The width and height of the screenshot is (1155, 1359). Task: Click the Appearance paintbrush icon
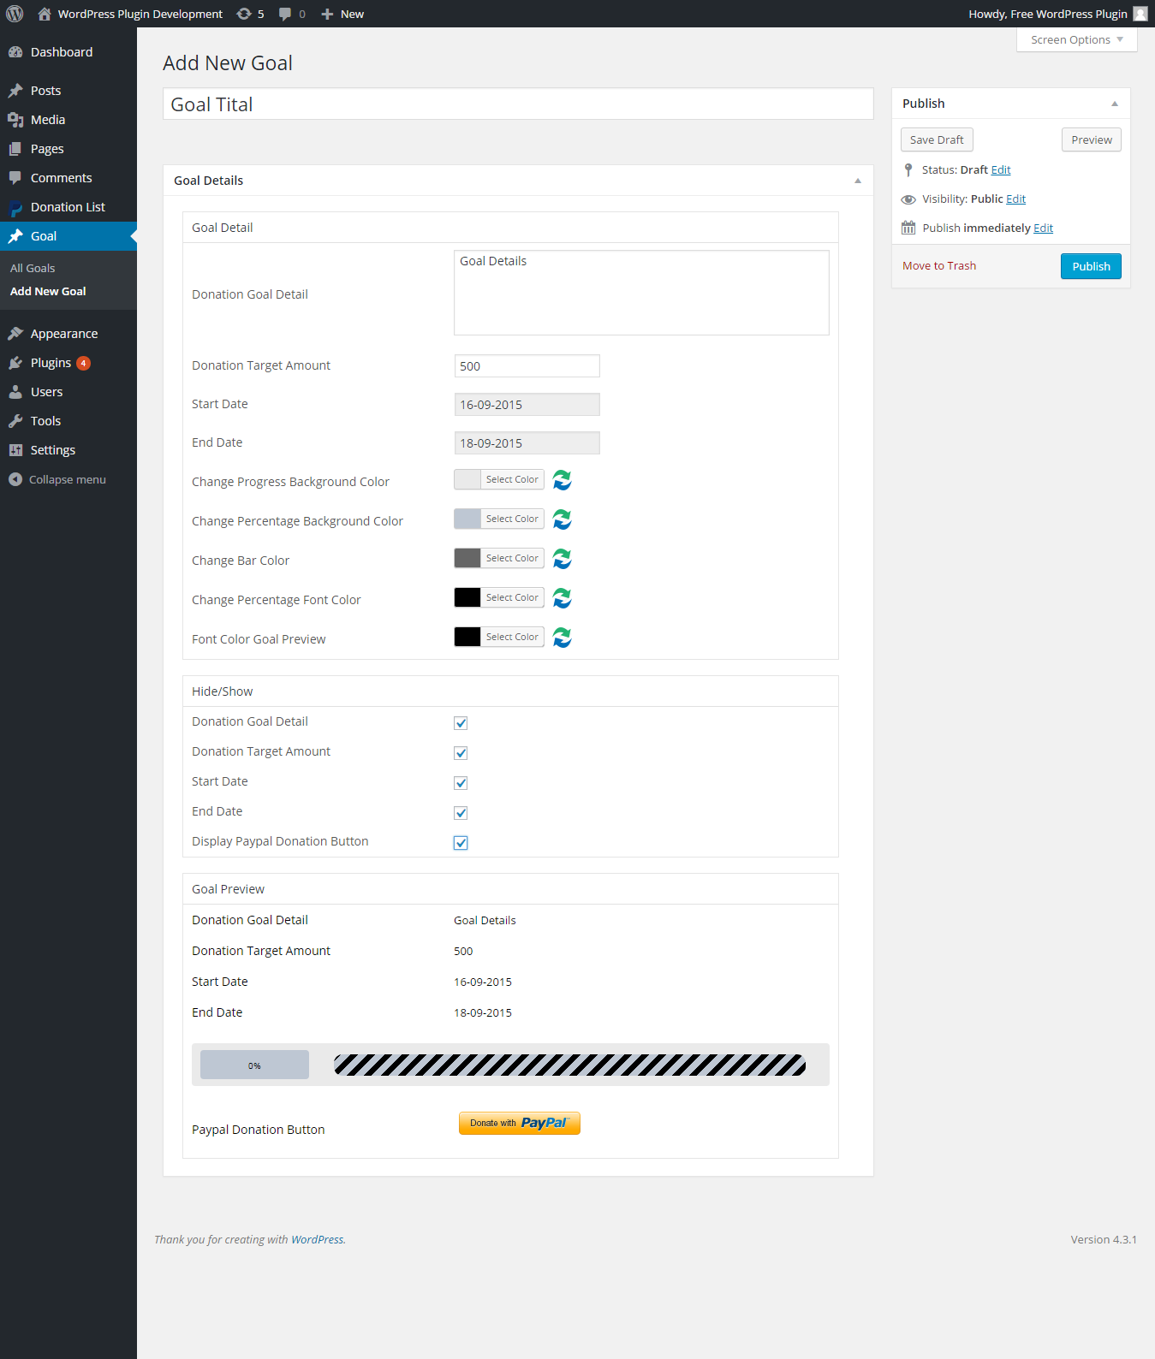15,334
